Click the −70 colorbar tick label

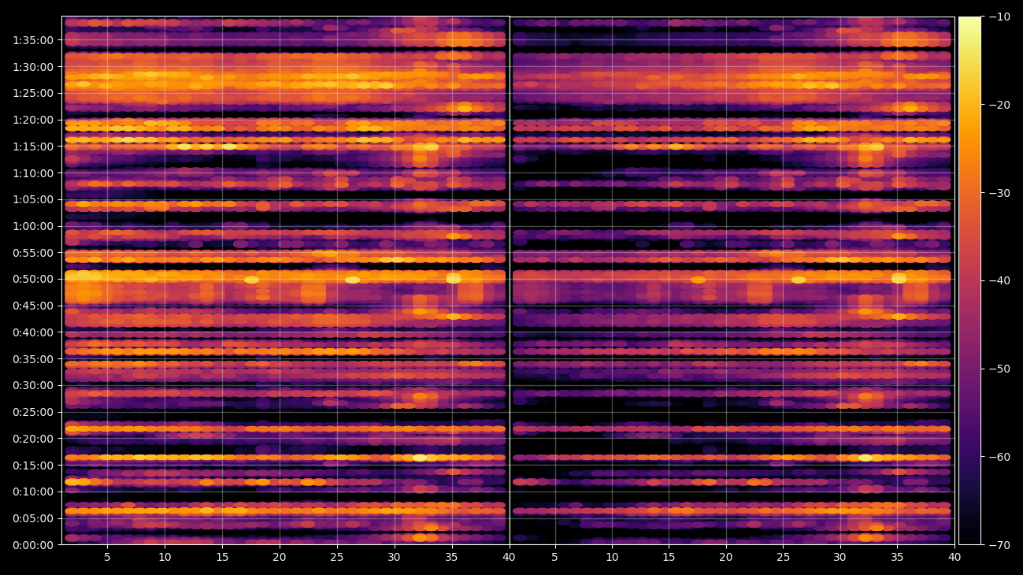coord(999,545)
